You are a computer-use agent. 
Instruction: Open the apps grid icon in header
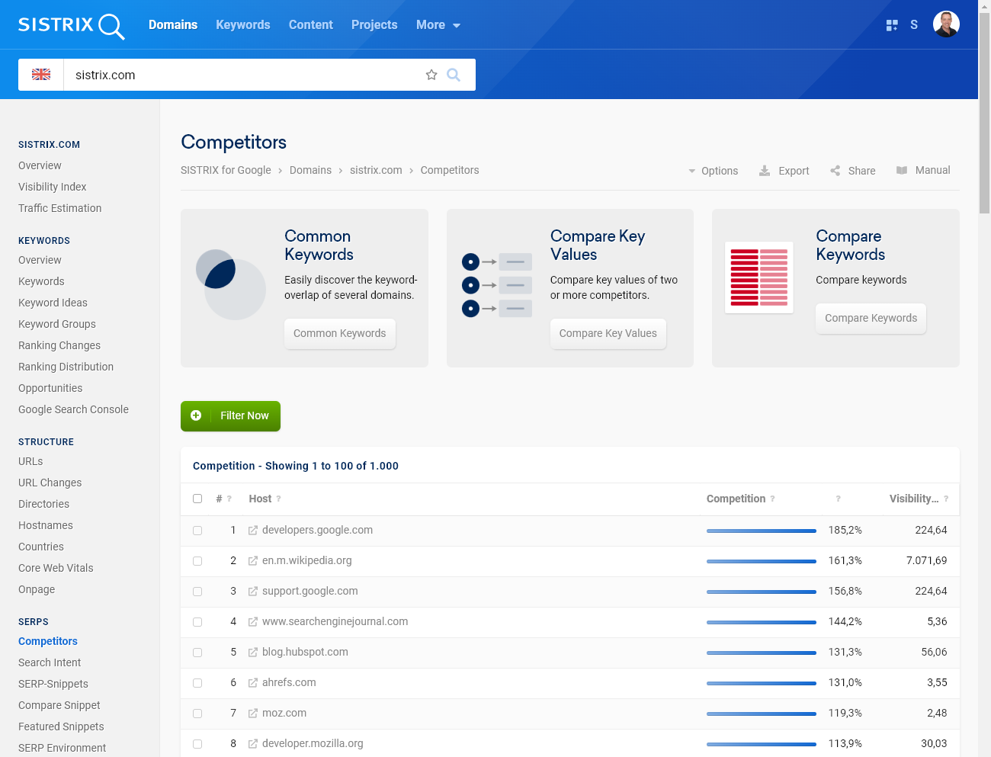(892, 25)
